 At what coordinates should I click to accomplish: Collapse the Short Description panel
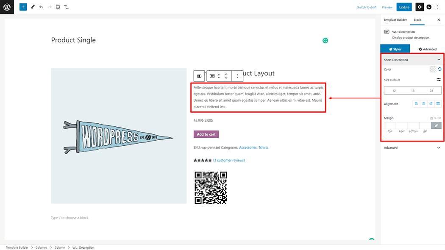[439, 60]
